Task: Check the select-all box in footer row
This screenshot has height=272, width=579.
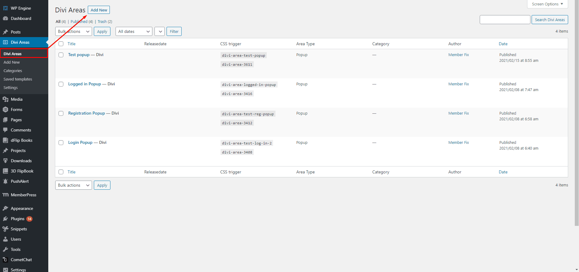Action: pyautogui.click(x=61, y=172)
